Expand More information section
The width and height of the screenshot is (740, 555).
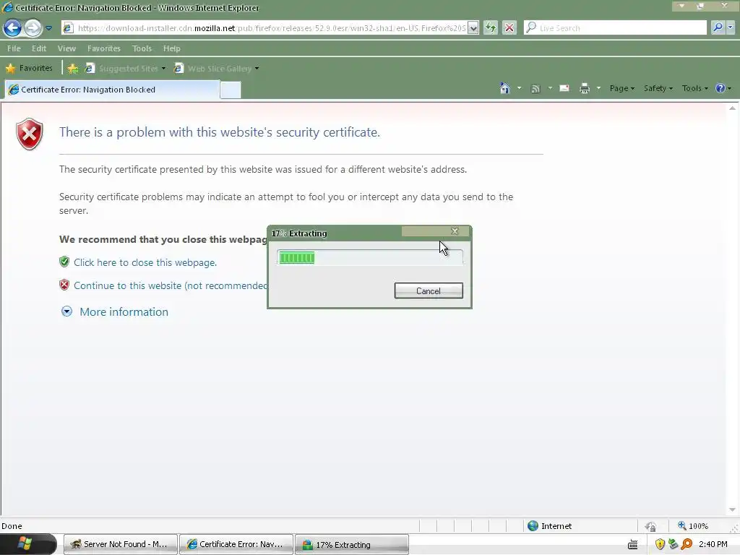pos(66,311)
